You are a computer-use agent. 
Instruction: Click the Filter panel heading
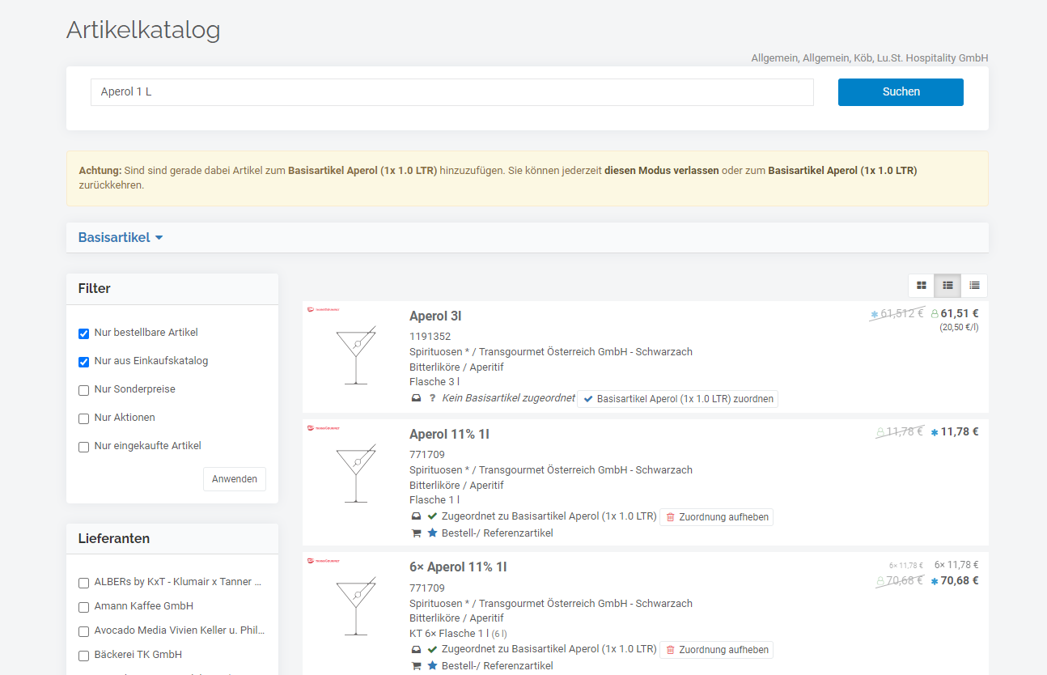pos(95,288)
